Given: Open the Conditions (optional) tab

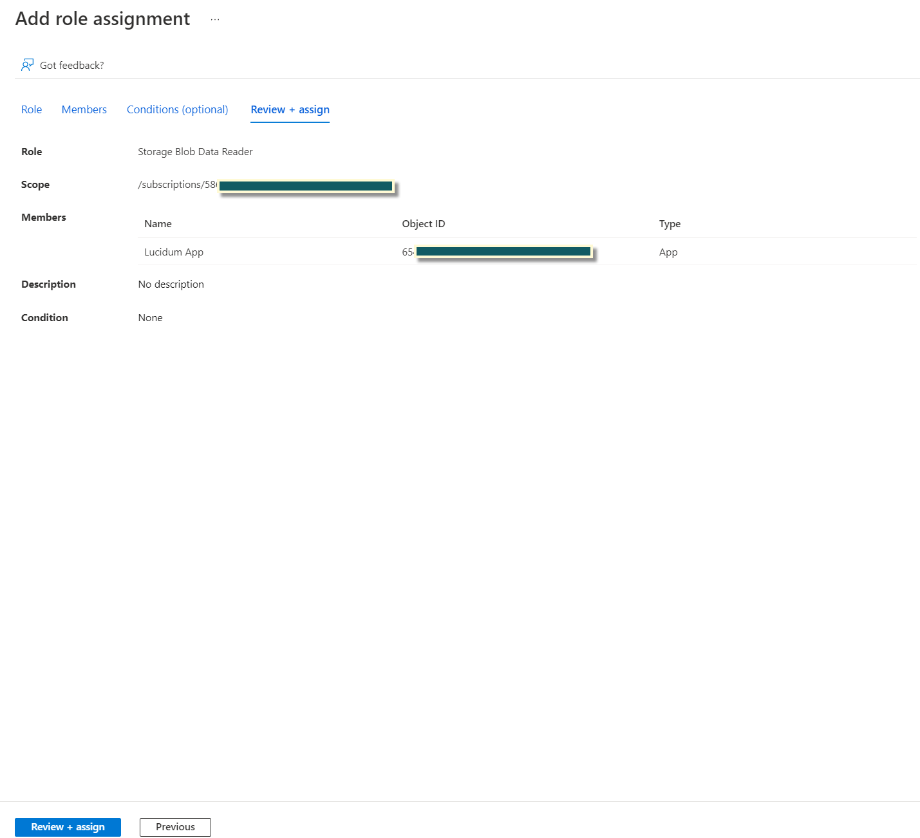Looking at the screenshot, I should coord(178,109).
